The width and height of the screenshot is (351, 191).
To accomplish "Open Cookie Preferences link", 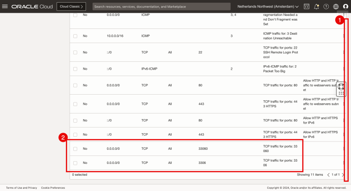I will click(53, 188).
